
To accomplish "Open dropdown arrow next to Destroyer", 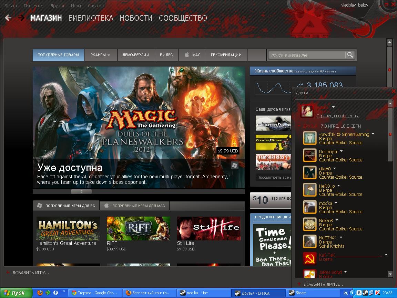I will point(341,151).
